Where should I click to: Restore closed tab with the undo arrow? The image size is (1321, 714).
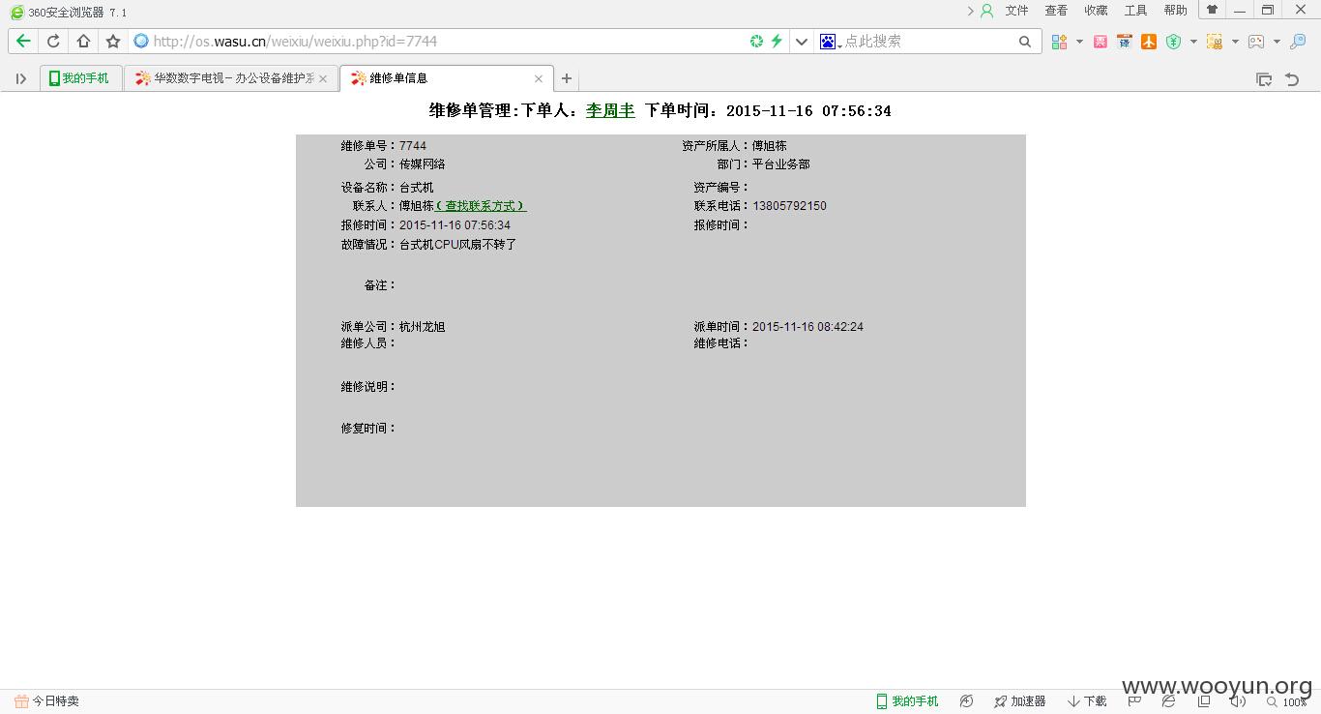1292,79
